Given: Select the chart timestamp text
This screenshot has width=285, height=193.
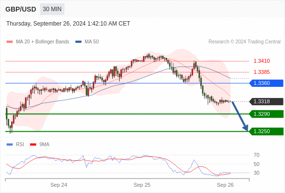Looking at the screenshot, I should click(68, 24).
